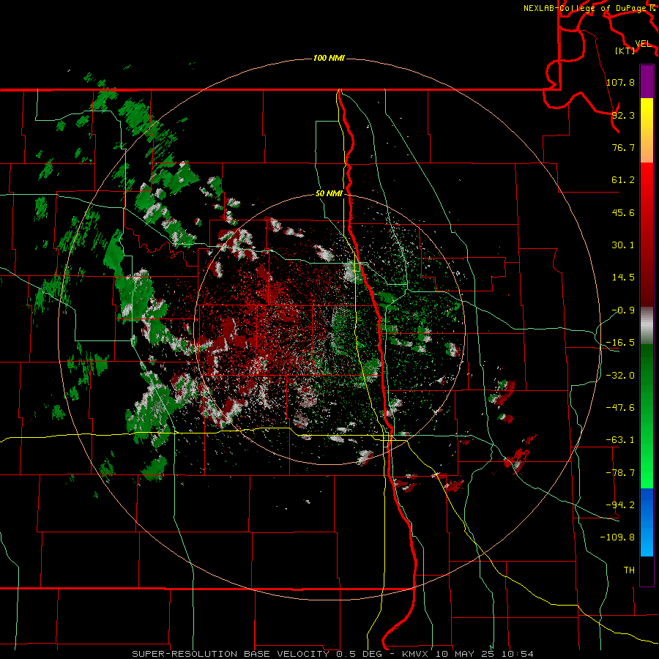
Task: Click the TH label on color scale
Action: click(629, 570)
